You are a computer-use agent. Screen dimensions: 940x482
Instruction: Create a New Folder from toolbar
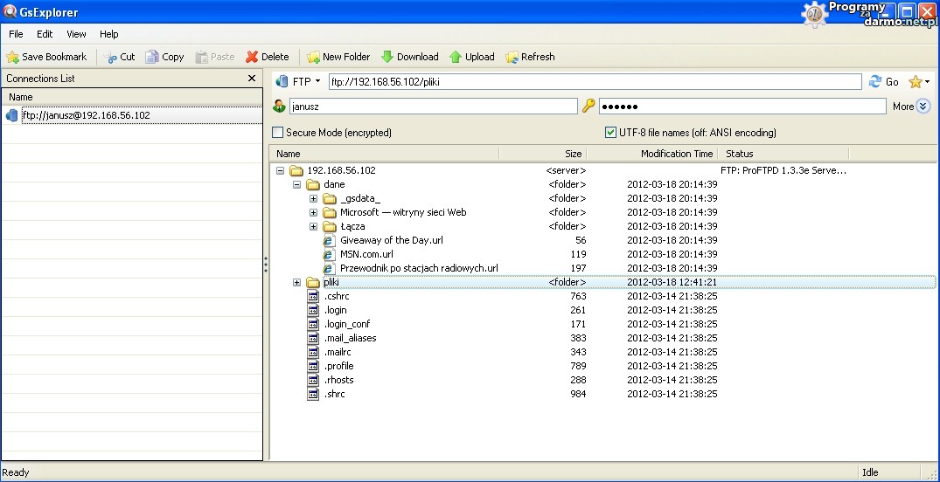pos(338,57)
